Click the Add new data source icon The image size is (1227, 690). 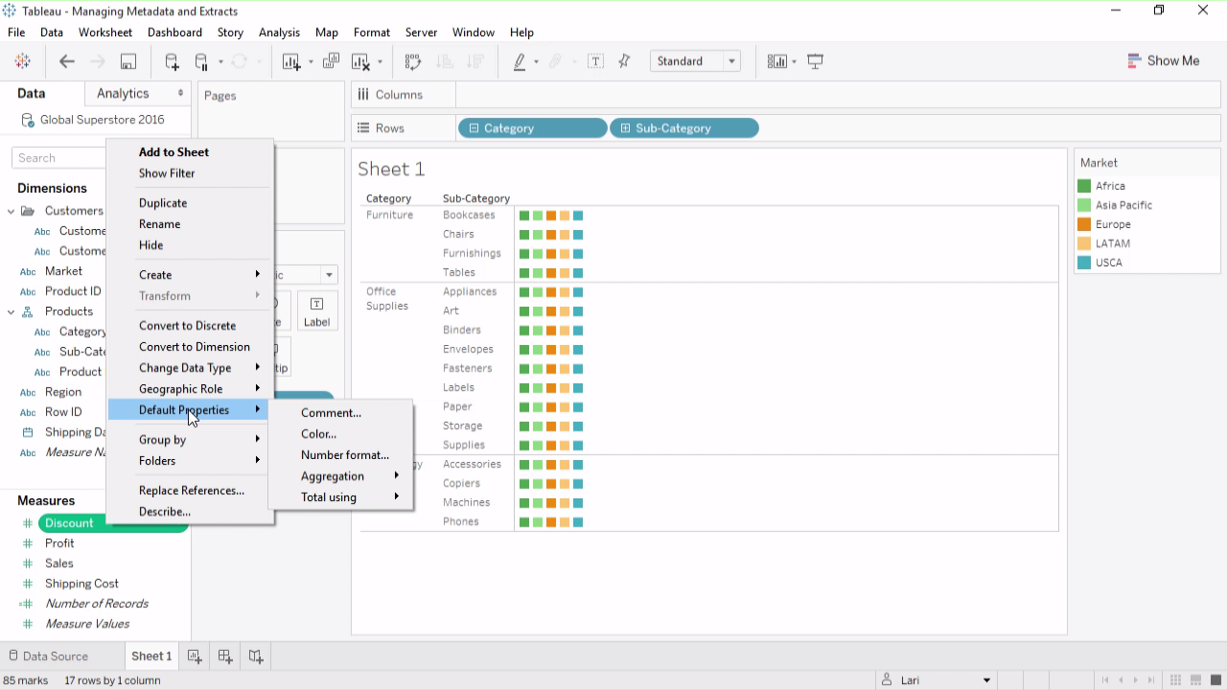tap(172, 61)
